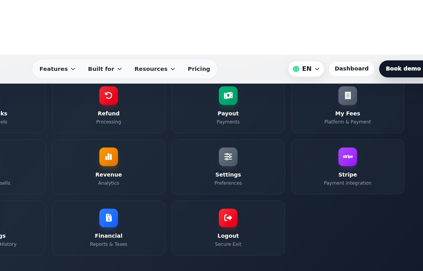Click the Platform & Payment subtitle
The width and height of the screenshot is (423, 271).
[347, 122]
